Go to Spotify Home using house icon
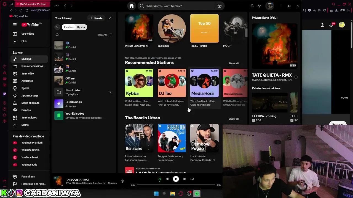353x198 pixels. tap(132, 6)
